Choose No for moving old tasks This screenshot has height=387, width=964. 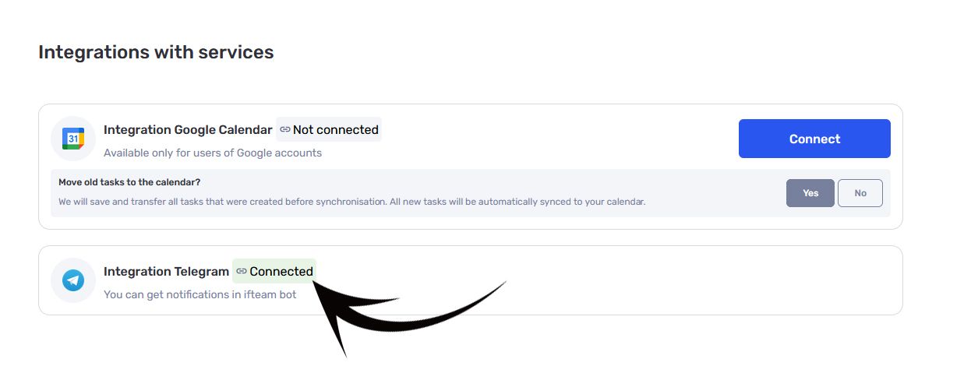tap(860, 193)
